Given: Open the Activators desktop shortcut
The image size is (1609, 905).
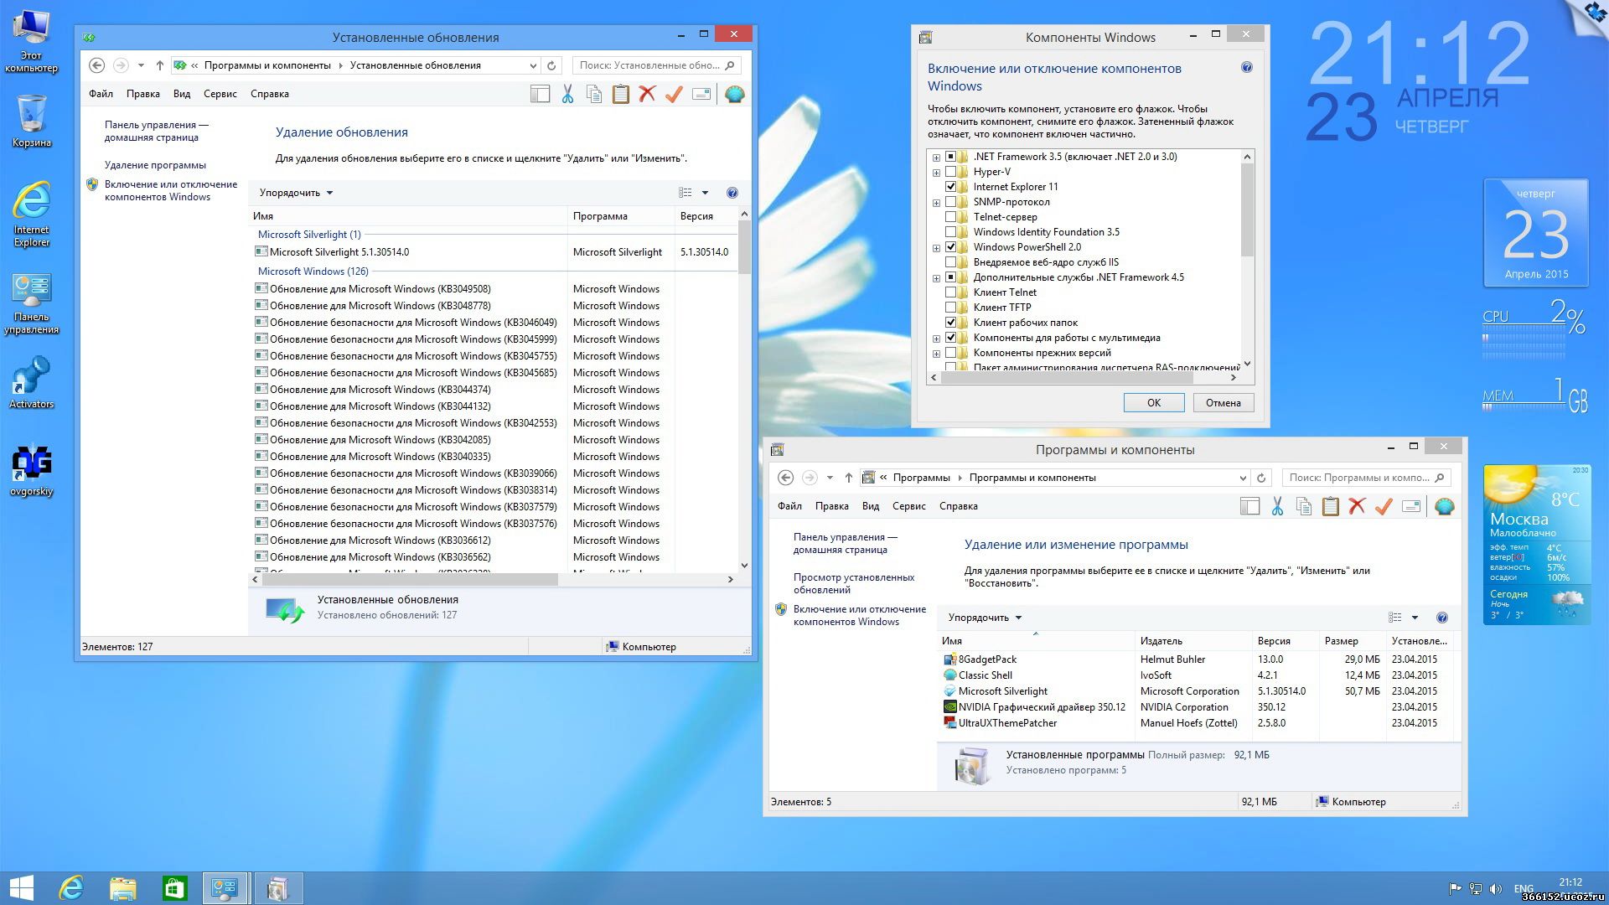Looking at the screenshot, I should click(x=31, y=384).
